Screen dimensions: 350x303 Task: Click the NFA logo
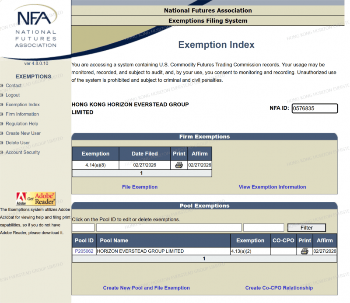[35, 28]
